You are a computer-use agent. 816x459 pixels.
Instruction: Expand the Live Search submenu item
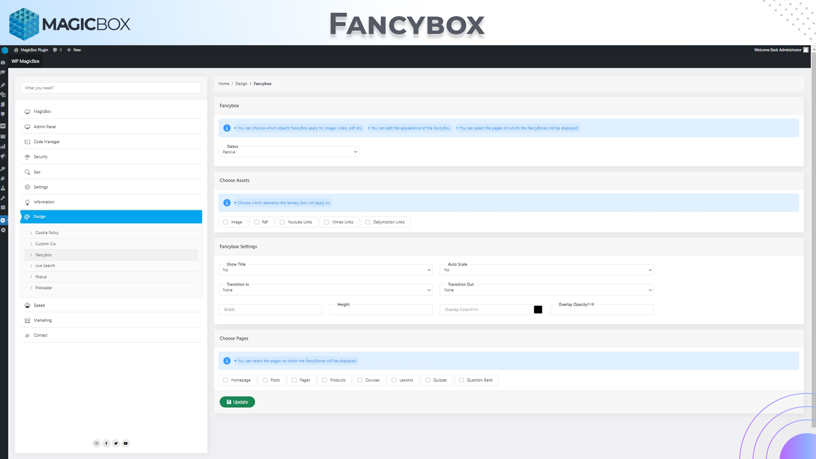(111, 266)
